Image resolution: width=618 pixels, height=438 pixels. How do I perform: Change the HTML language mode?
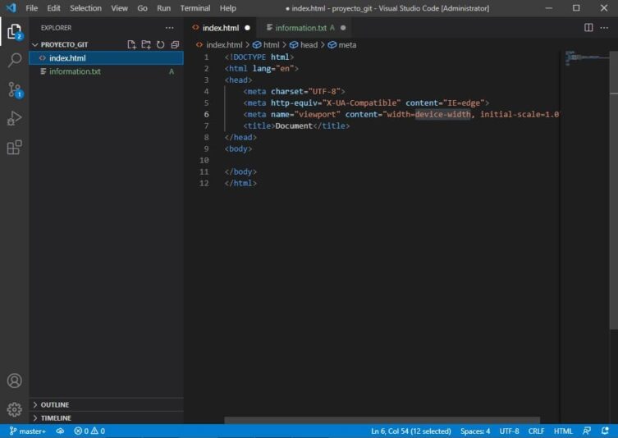[563, 431]
